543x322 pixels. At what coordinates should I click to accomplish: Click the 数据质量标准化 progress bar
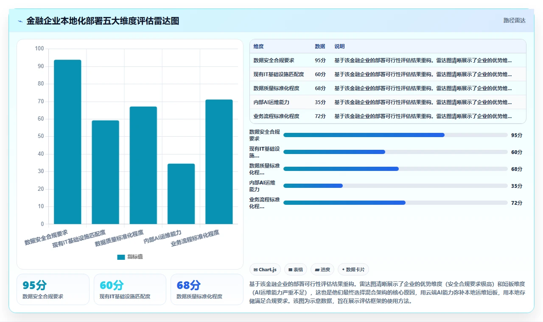[395, 169]
